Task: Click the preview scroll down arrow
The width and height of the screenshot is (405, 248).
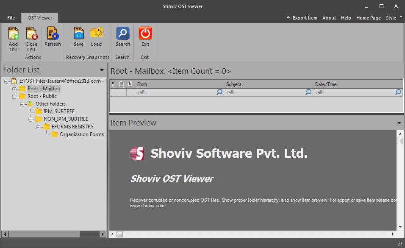Action: (x=400, y=227)
